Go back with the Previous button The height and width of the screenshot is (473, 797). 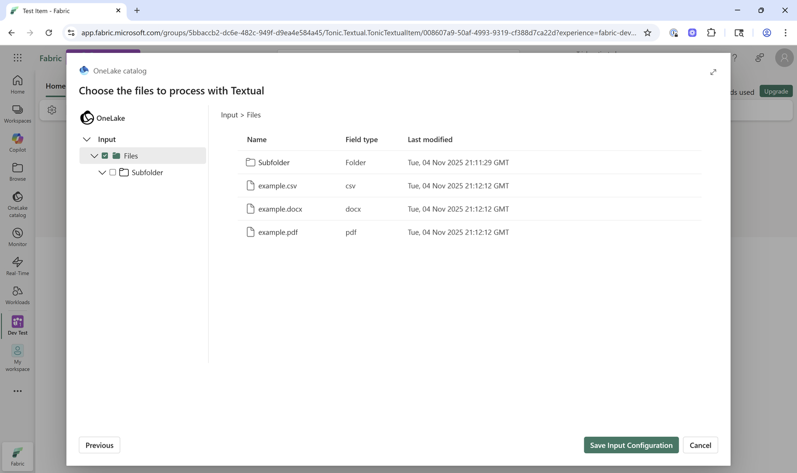[99, 445]
